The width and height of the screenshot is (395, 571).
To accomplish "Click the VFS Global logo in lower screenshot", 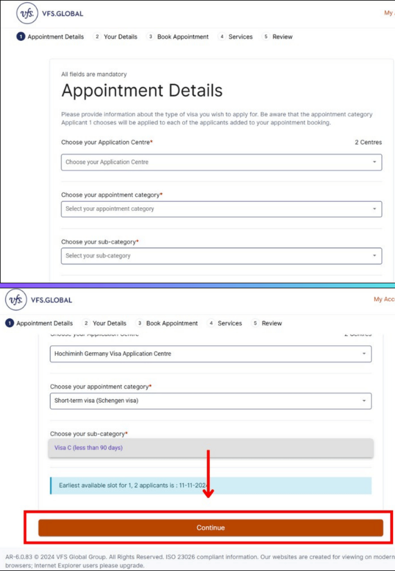I will 16,300.
